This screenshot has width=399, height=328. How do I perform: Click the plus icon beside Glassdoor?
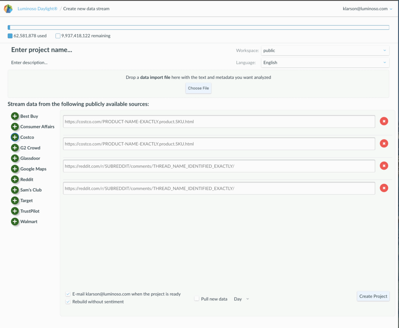tap(15, 158)
